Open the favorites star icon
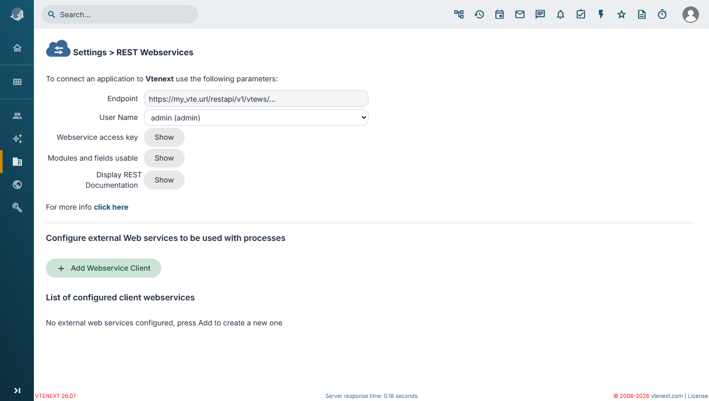 [621, 15]
